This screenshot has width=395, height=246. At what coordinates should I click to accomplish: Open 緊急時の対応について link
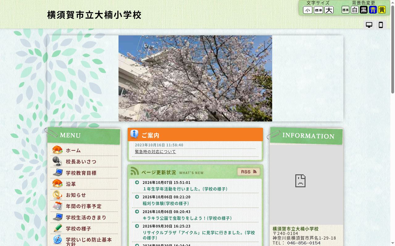click(x=155, y=152)
